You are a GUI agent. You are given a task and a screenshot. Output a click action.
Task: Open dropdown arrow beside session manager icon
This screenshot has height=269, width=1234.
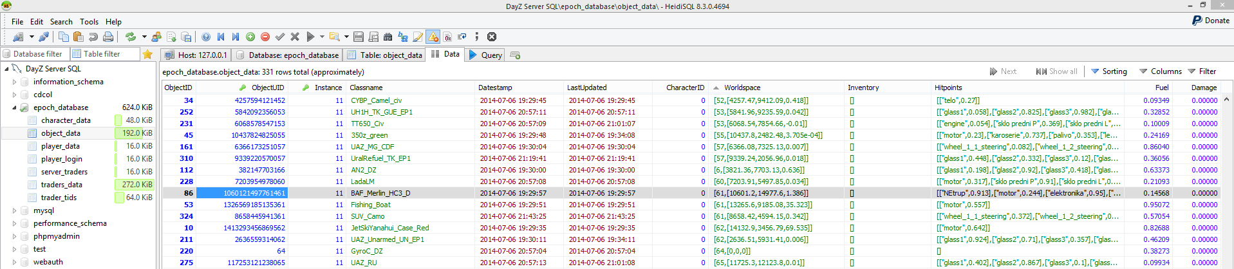[32, 37]
